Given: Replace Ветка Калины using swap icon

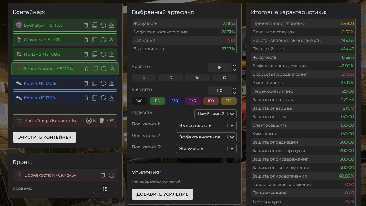Looking at the screenshot, I should 104,69.
